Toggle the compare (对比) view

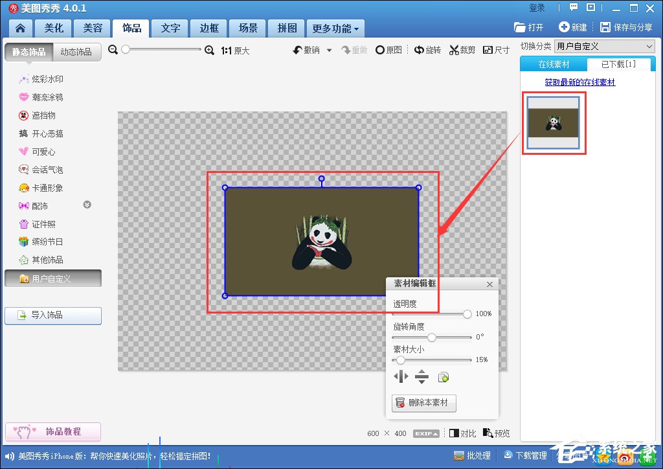coord(462,433)
